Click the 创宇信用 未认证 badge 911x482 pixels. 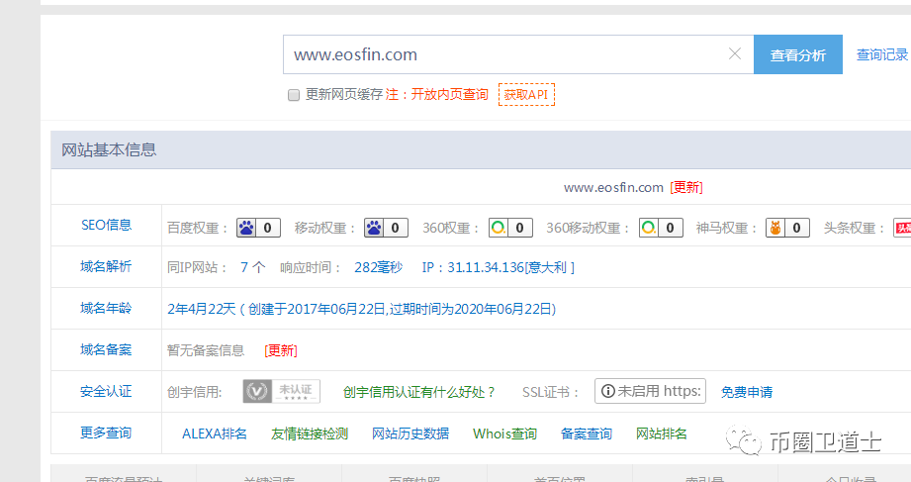(x=281, y=391)
